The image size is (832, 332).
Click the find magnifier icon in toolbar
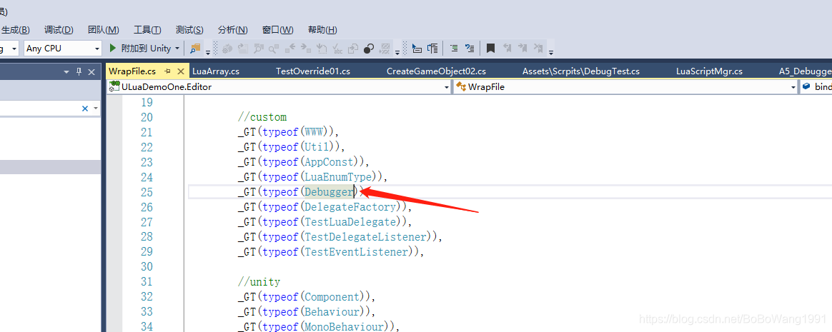[x=274, y=49]
